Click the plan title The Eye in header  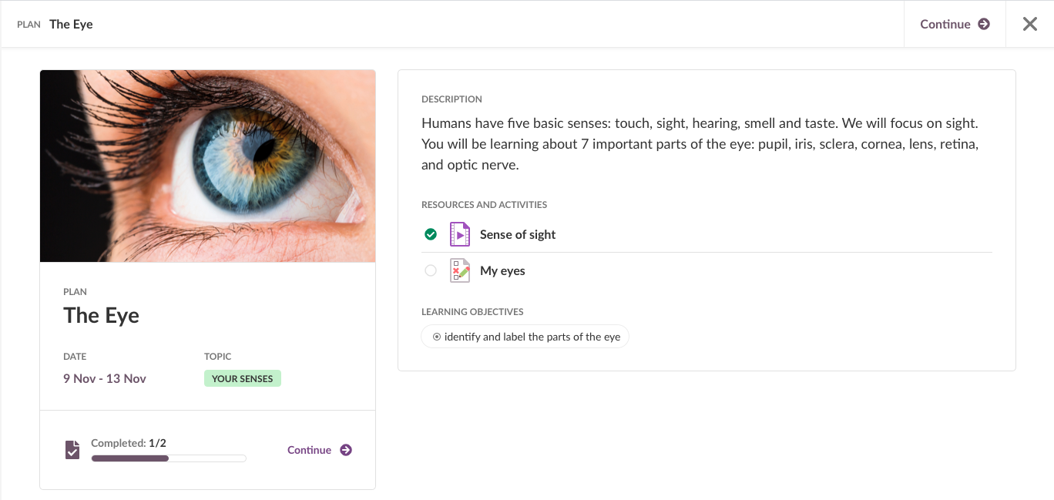(x=71, y=24)
